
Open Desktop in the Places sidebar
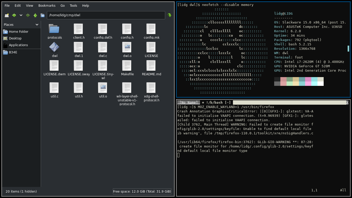(x=21, y=38)
